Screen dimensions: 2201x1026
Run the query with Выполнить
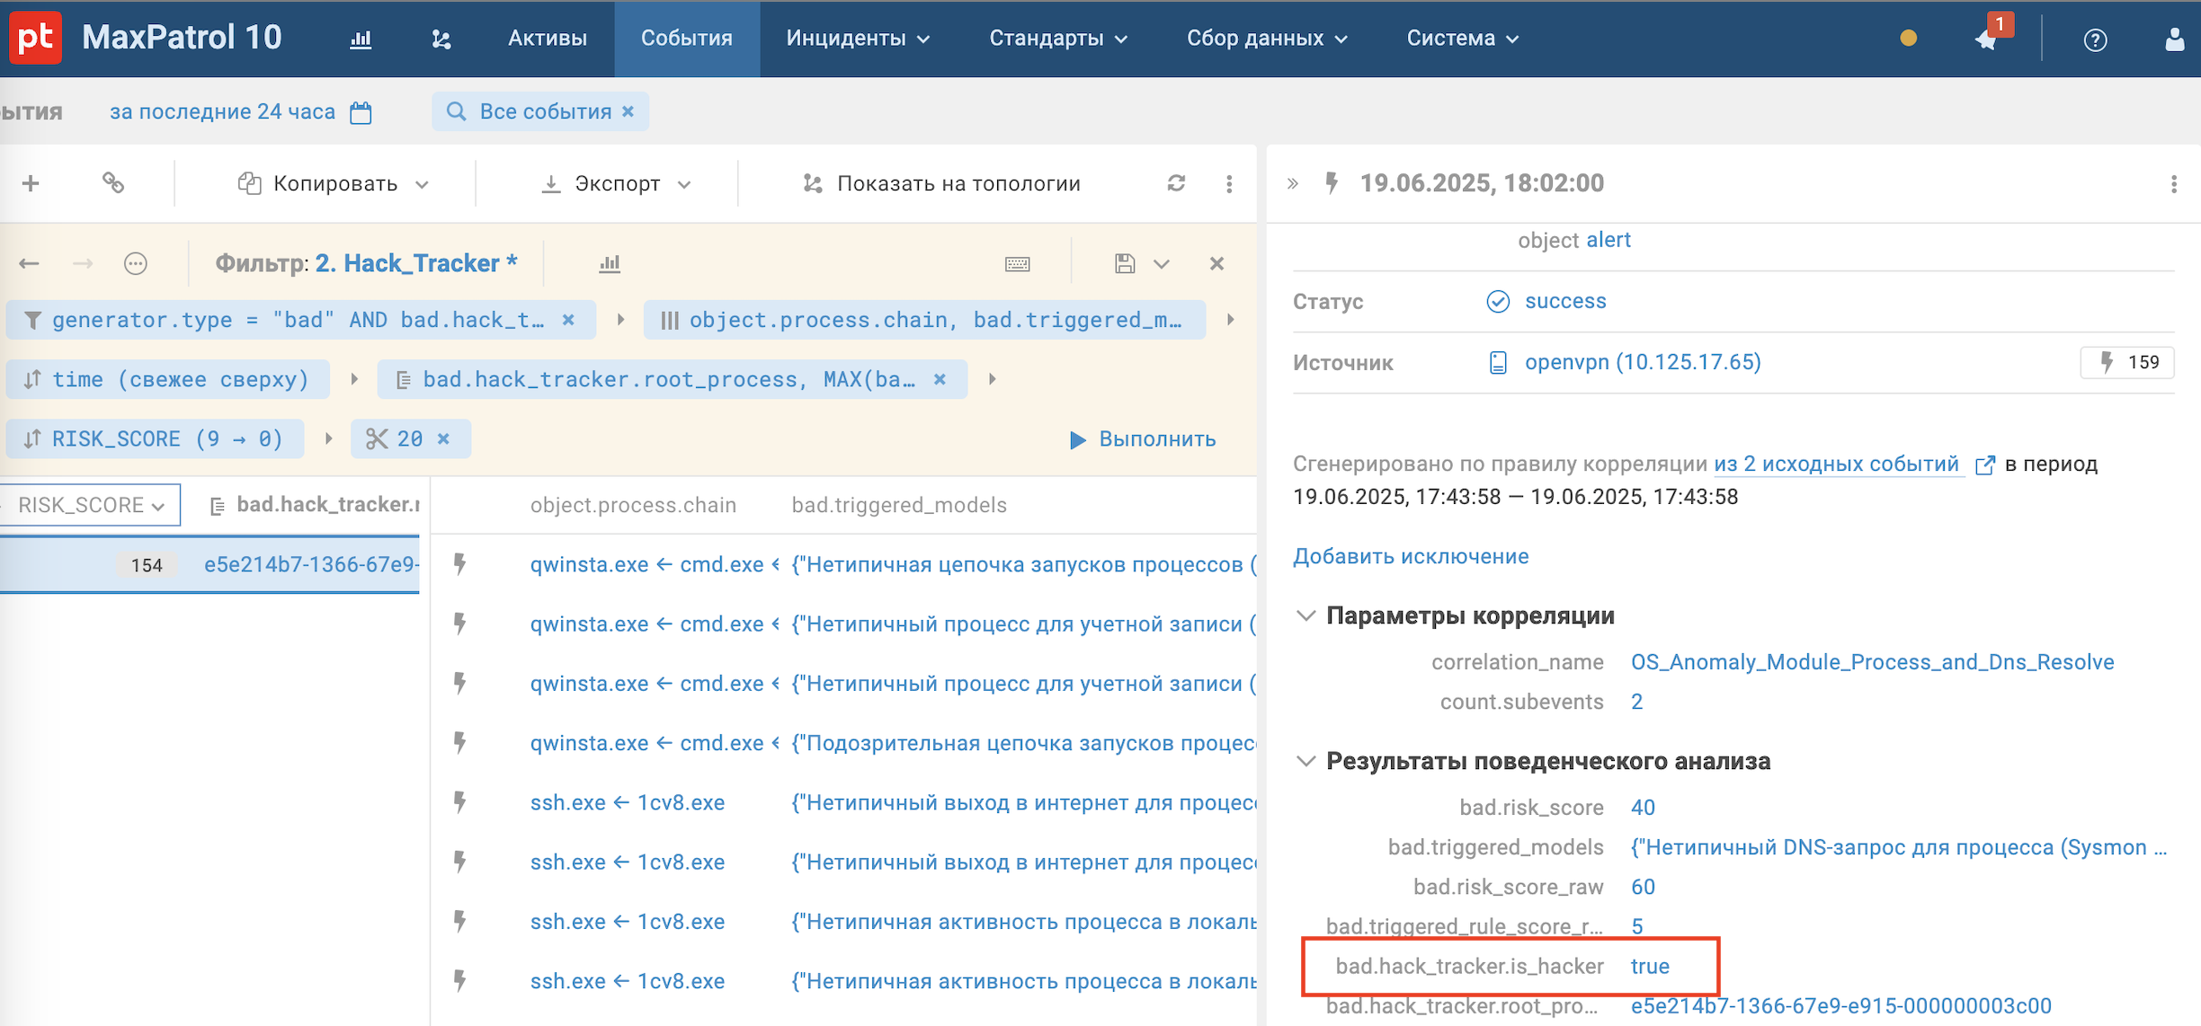click(x=1142, y=439)
